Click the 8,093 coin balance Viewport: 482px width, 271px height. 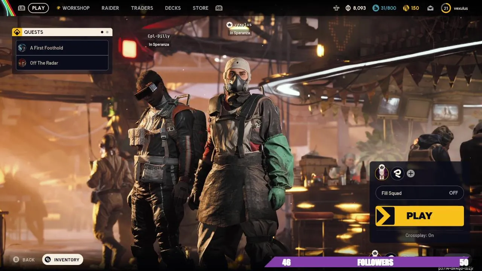click(359, 8)
